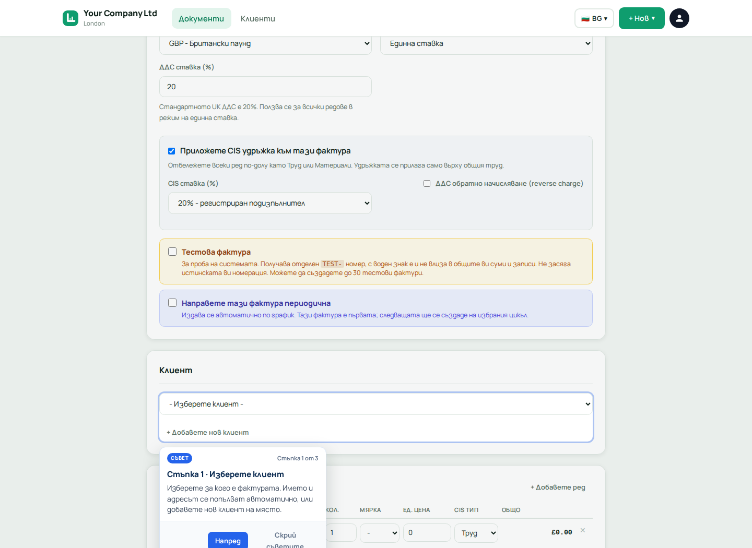This screenshot has width=752, height=548.
Task: Click the ДДС ставка (%) input field
Action: coord(265,87)
